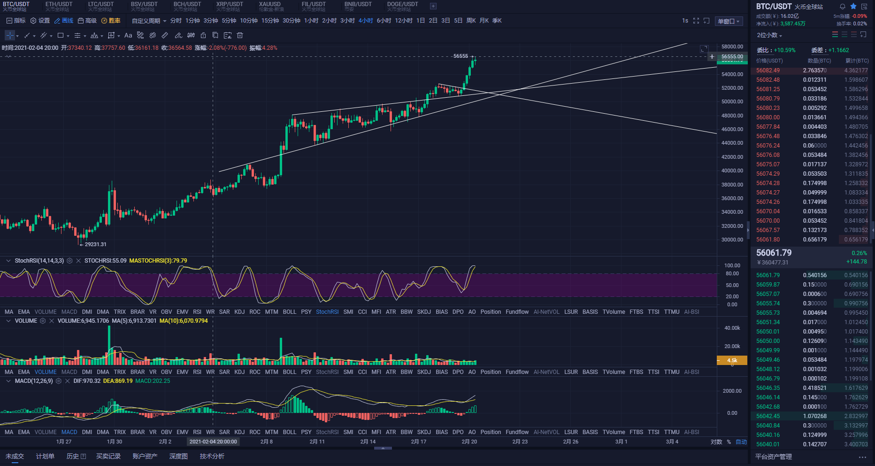Open the 2位小数 decimal precision dropdown

coord(769,35)
